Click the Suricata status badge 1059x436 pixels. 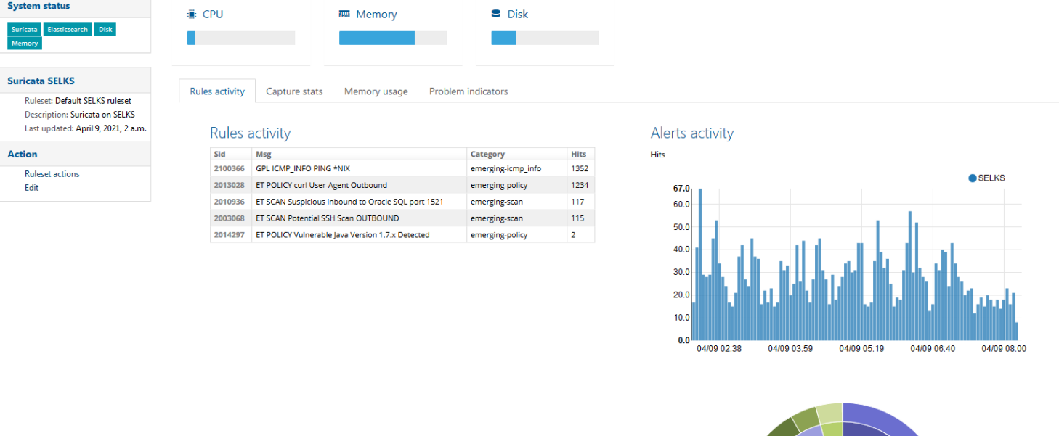coord(24,30)
